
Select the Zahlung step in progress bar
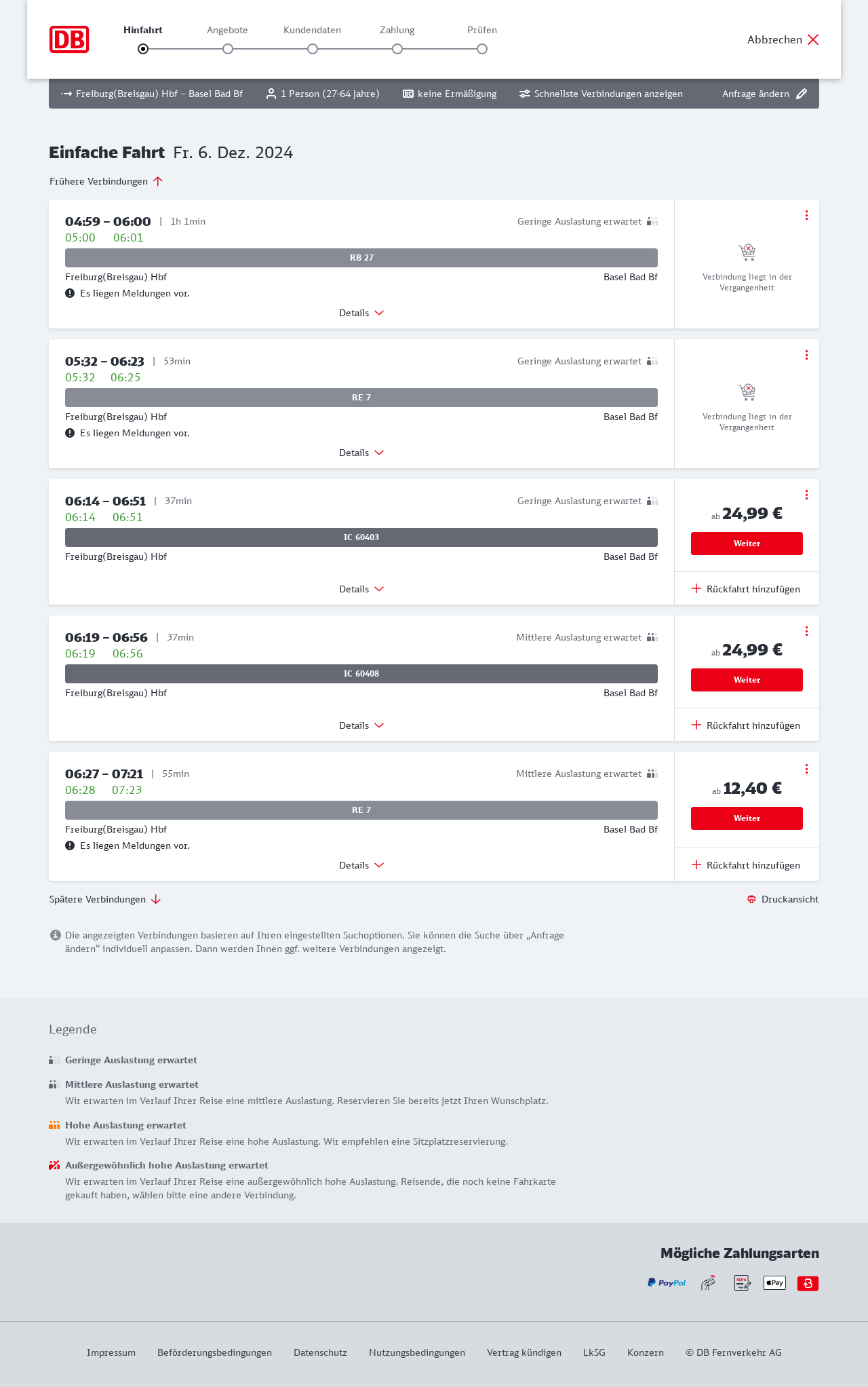click(x=397, y=49)
